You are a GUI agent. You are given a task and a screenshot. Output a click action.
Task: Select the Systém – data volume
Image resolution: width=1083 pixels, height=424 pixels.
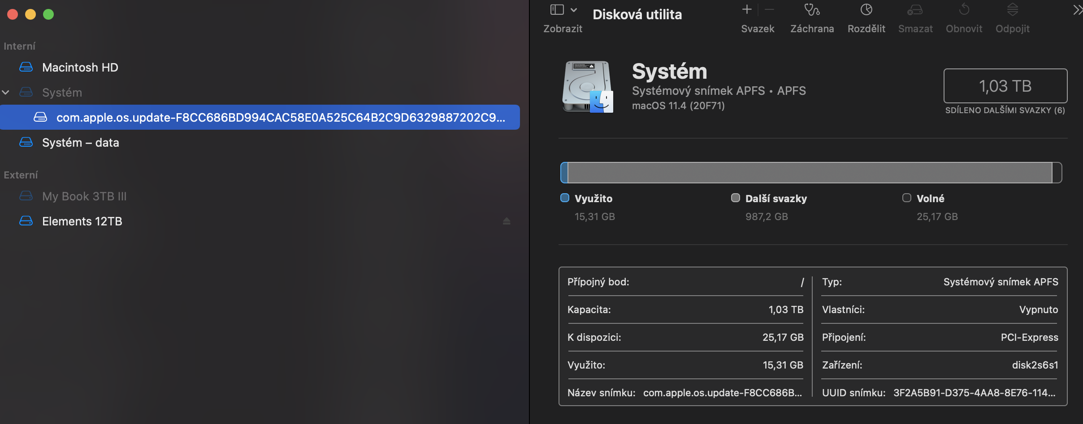pyautogui.click(x=80, y=143)
